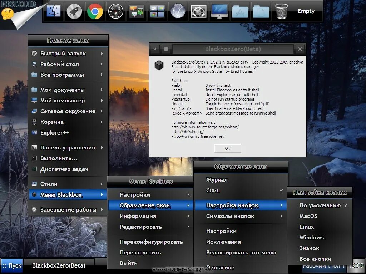Expand the Стили submenu arrow

click(102, 184)
